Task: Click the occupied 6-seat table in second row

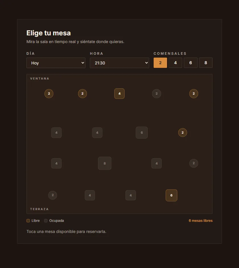Action: 142,133
